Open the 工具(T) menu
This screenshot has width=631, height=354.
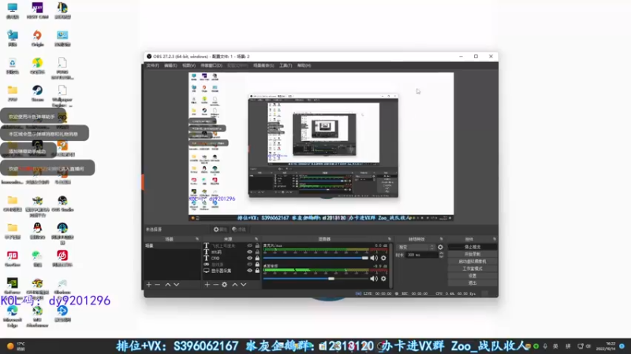[x=286, y=65]
